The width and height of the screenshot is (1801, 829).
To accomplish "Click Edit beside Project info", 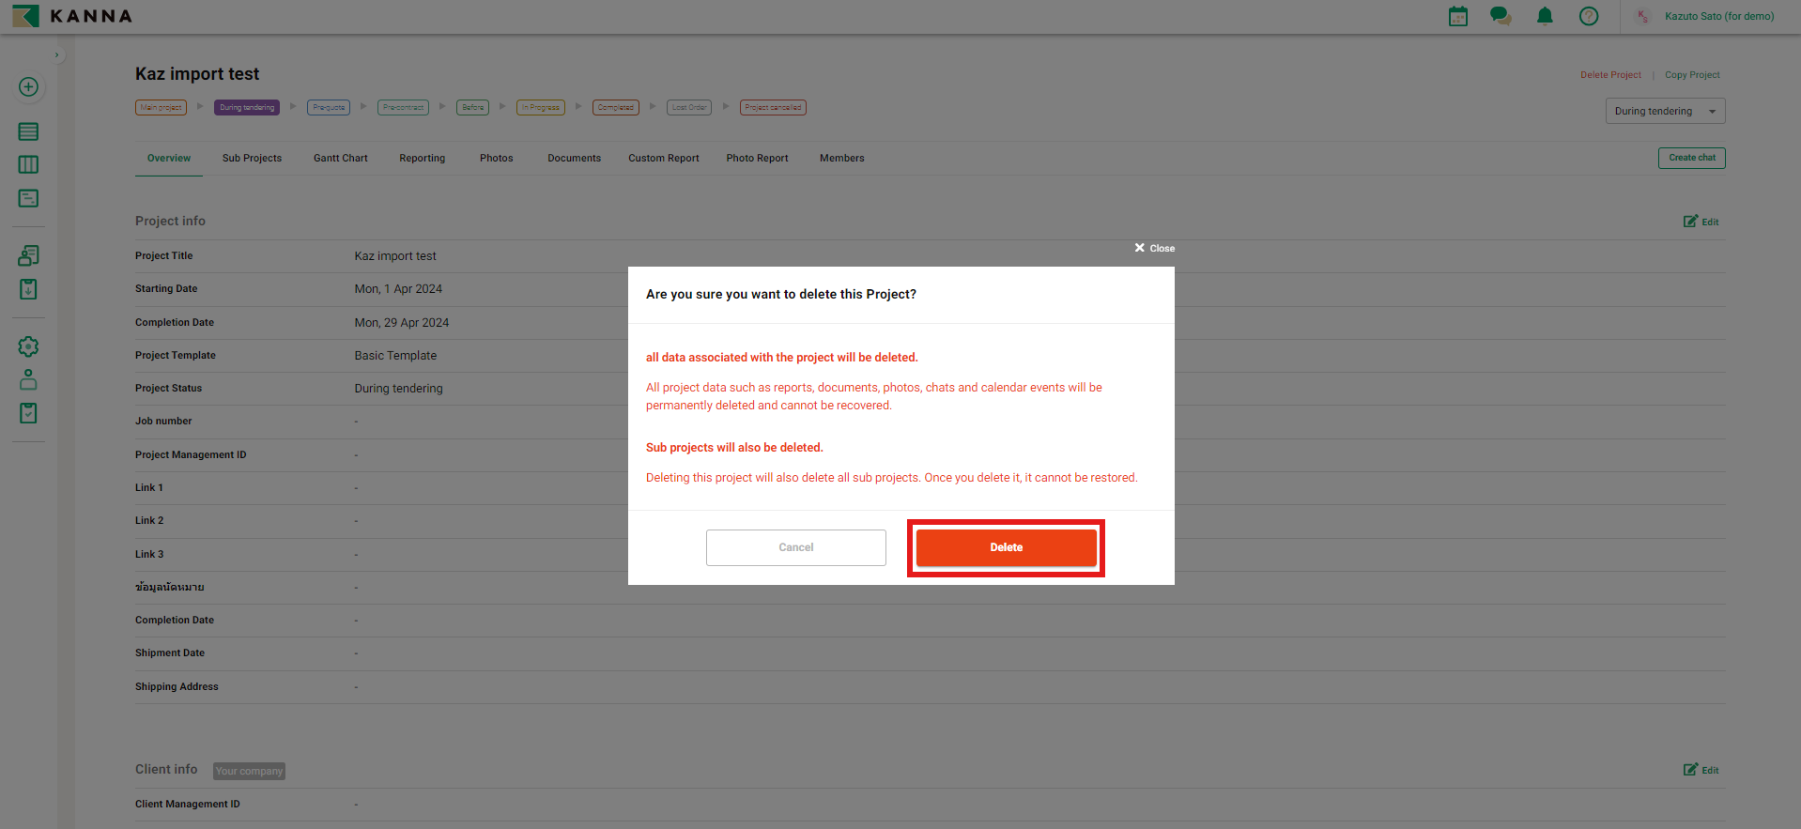I will [1701, 222].
